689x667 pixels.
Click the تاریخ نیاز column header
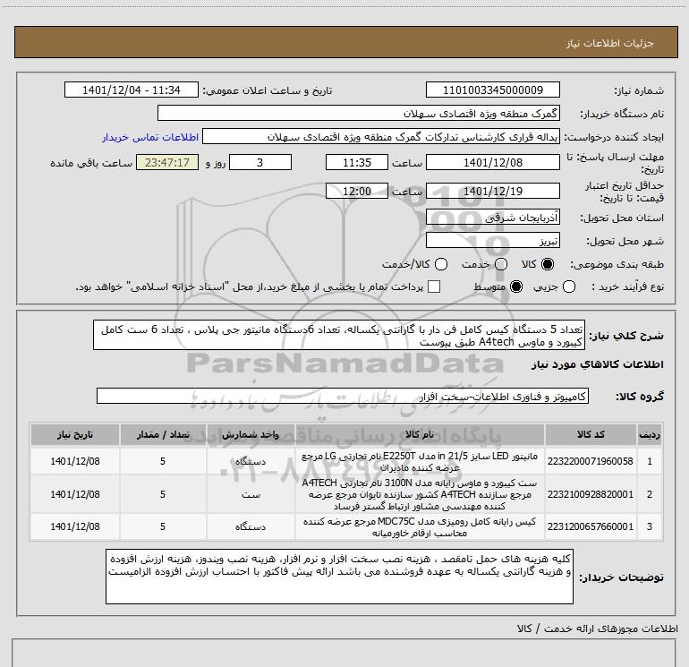pos(75,434)
